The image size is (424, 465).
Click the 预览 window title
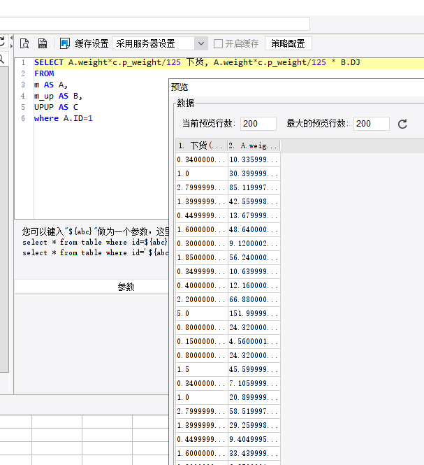[x=180, y=87]
